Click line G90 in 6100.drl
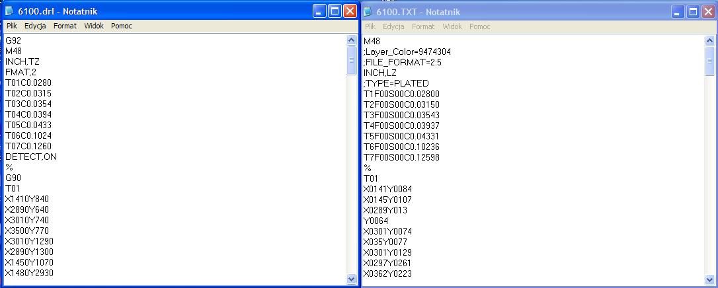Screen dimensions: 718x288 coord(13,178)
